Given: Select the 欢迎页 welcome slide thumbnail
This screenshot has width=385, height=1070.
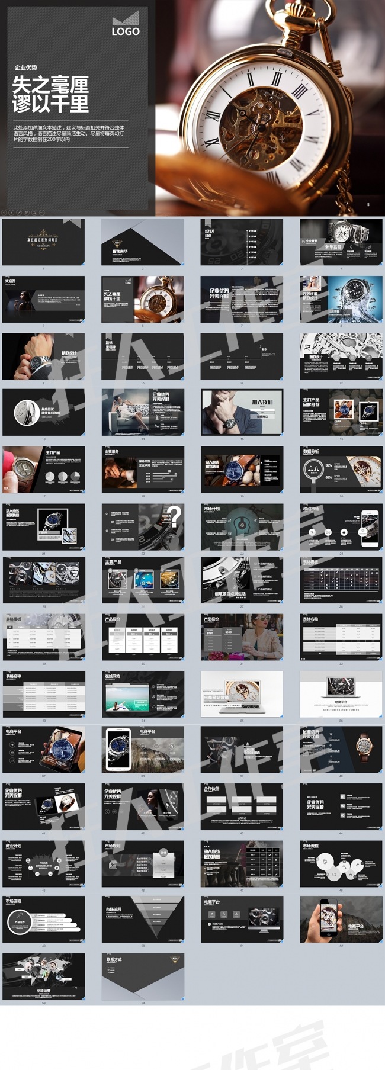Looking at the screenshot, I should pos(43,299).
